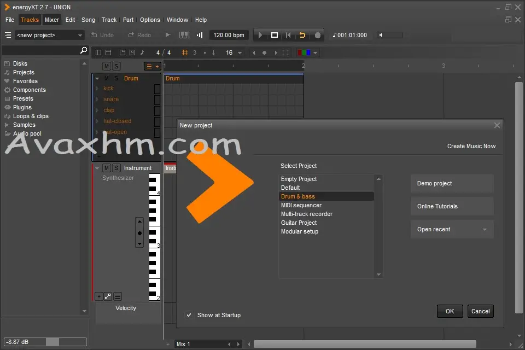Mute the Drum track
The height and width of the screenshot is (350, 525).
click(x=107, y=78)
